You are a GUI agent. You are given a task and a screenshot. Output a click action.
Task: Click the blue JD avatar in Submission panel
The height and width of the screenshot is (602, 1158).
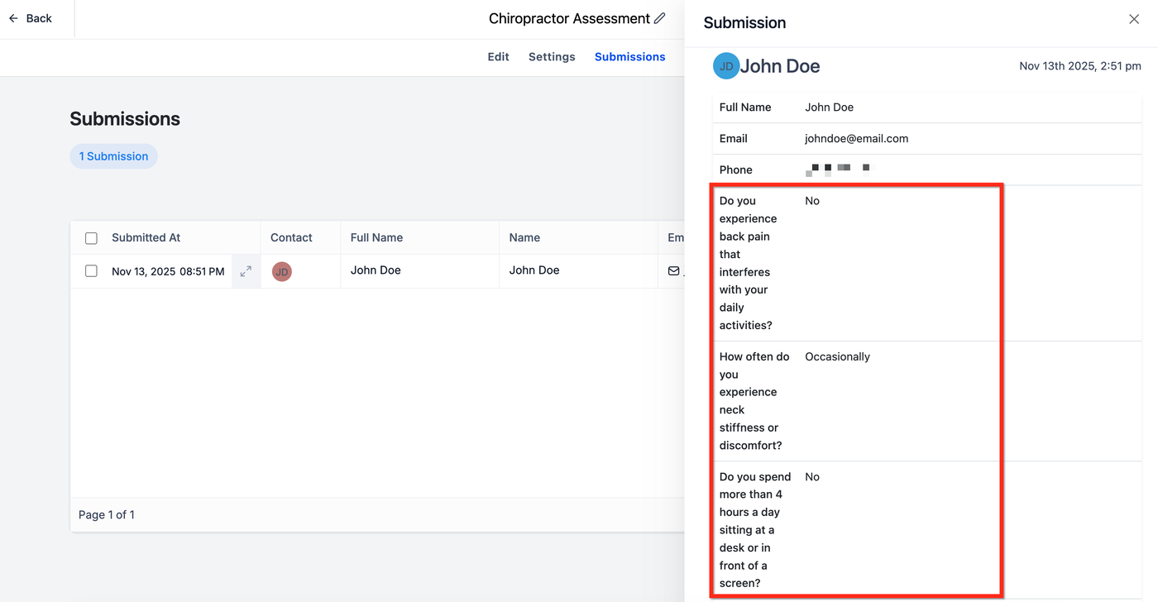[726, 66]
